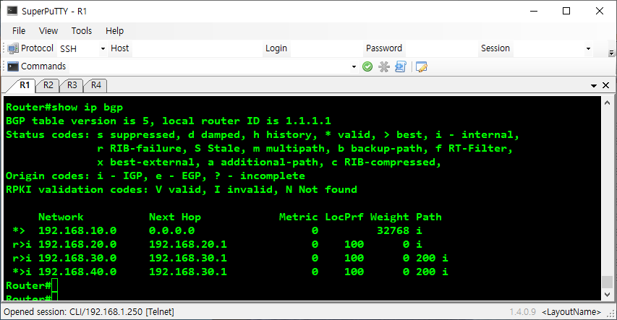Click the asterisk mask-command icon
617x320 pixels.
click(383, 67)
